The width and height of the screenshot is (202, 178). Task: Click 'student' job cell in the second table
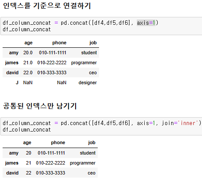[x=88, y=153]
